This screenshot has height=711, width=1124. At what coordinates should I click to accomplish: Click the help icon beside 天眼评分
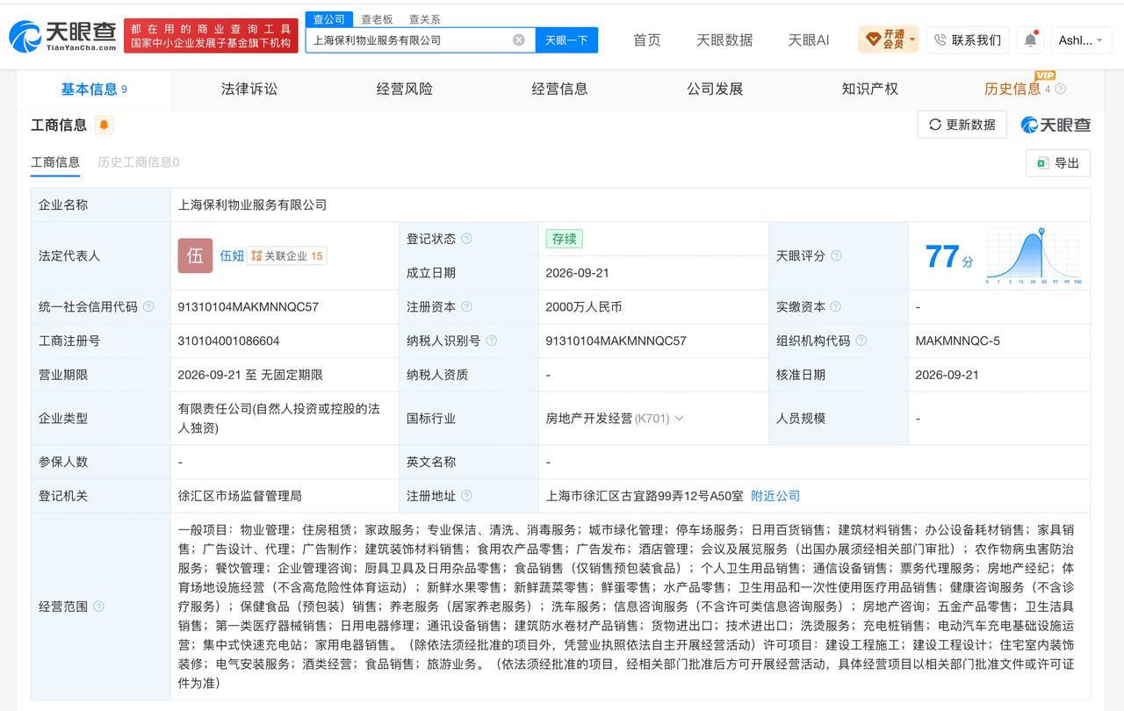click(x=836, y=255)
